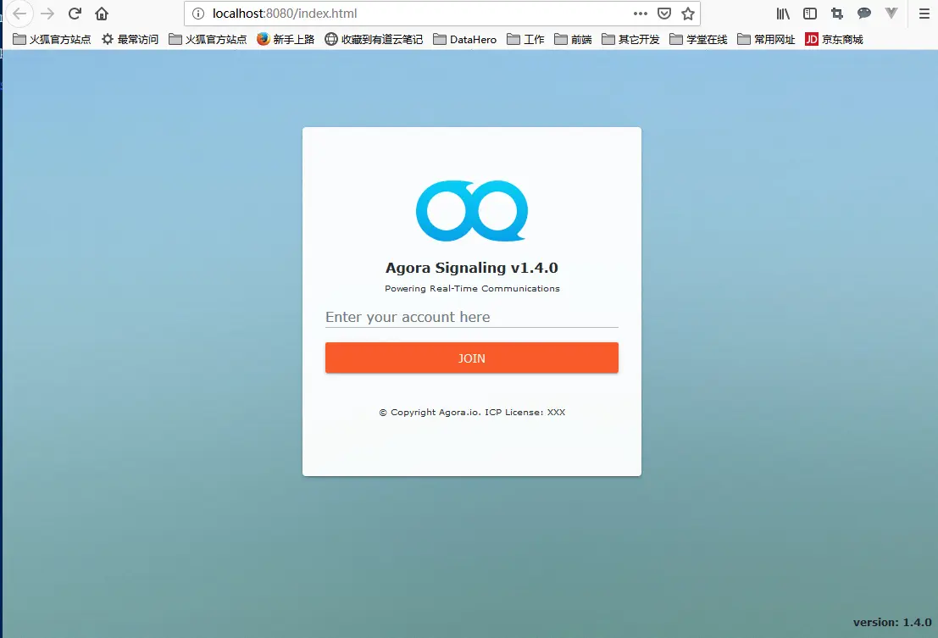Open second 火狐官方站点 folder after 最常访问

coord(208,40)
